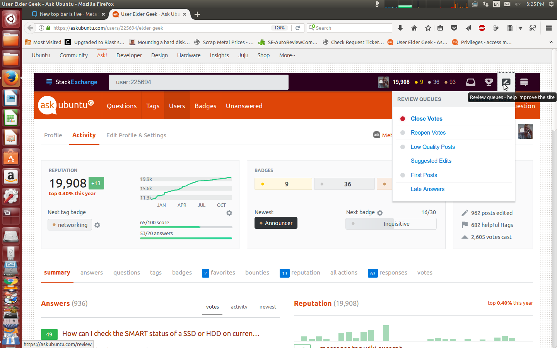Screen dimensions: 557x348
Task: Click Community in the Ubuntu top bar
Action: click(x=73, y=55)
